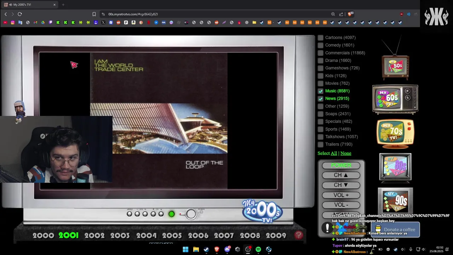This screenshot has width=453, height=255.
Task: Open the YouTube bookmark icon
Action: click(x=5, y=22)
